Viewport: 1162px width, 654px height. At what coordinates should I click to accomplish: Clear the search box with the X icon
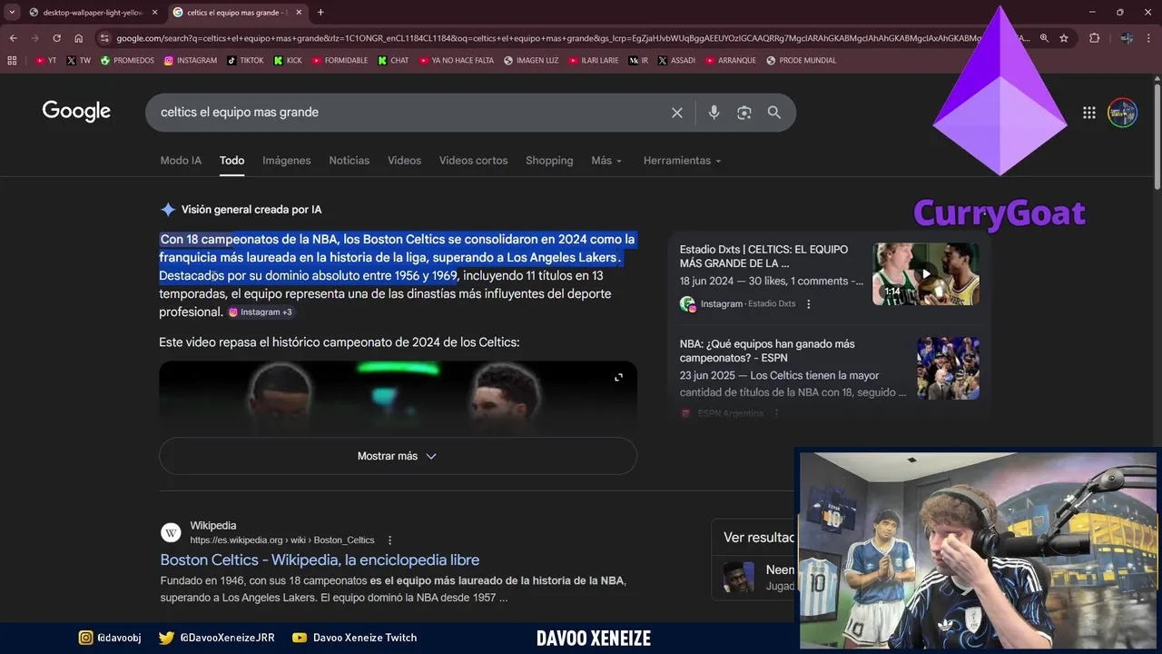click(x=676, y=113)
